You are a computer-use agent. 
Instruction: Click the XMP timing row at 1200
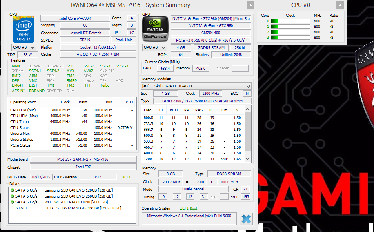click(x=193, y=159)
